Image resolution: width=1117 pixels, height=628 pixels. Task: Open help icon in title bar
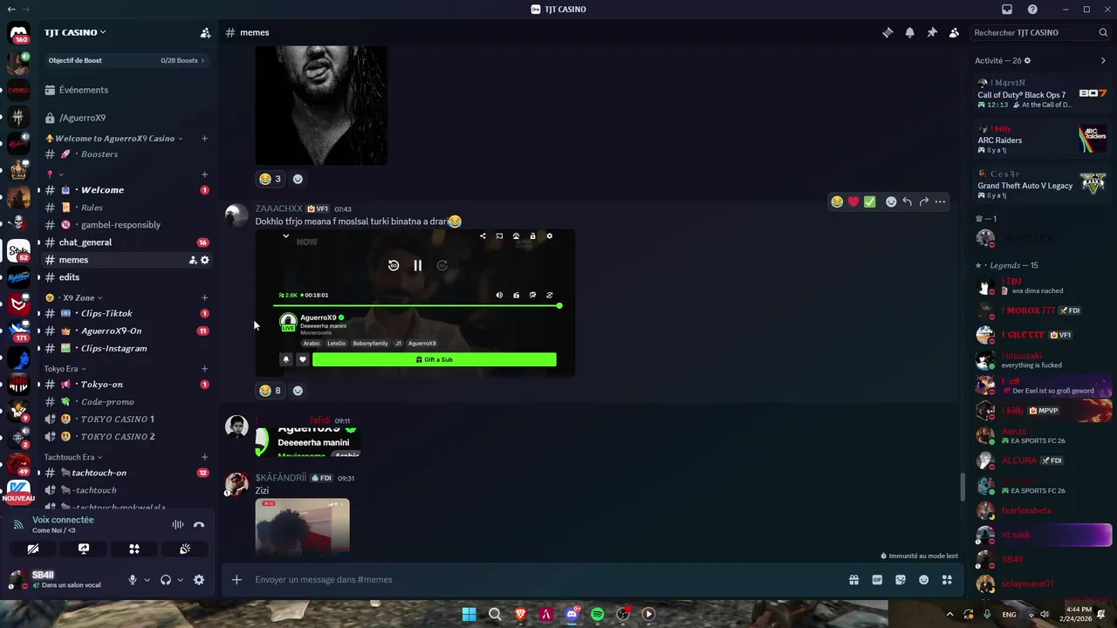[x=1032, y=10]
